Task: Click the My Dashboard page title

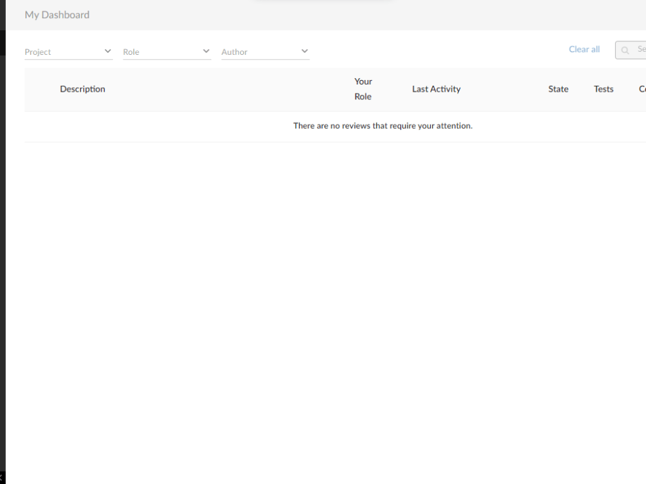Action: 57,14
